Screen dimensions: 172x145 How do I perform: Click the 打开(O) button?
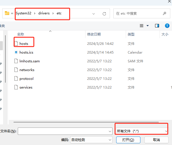coord(128,140)
